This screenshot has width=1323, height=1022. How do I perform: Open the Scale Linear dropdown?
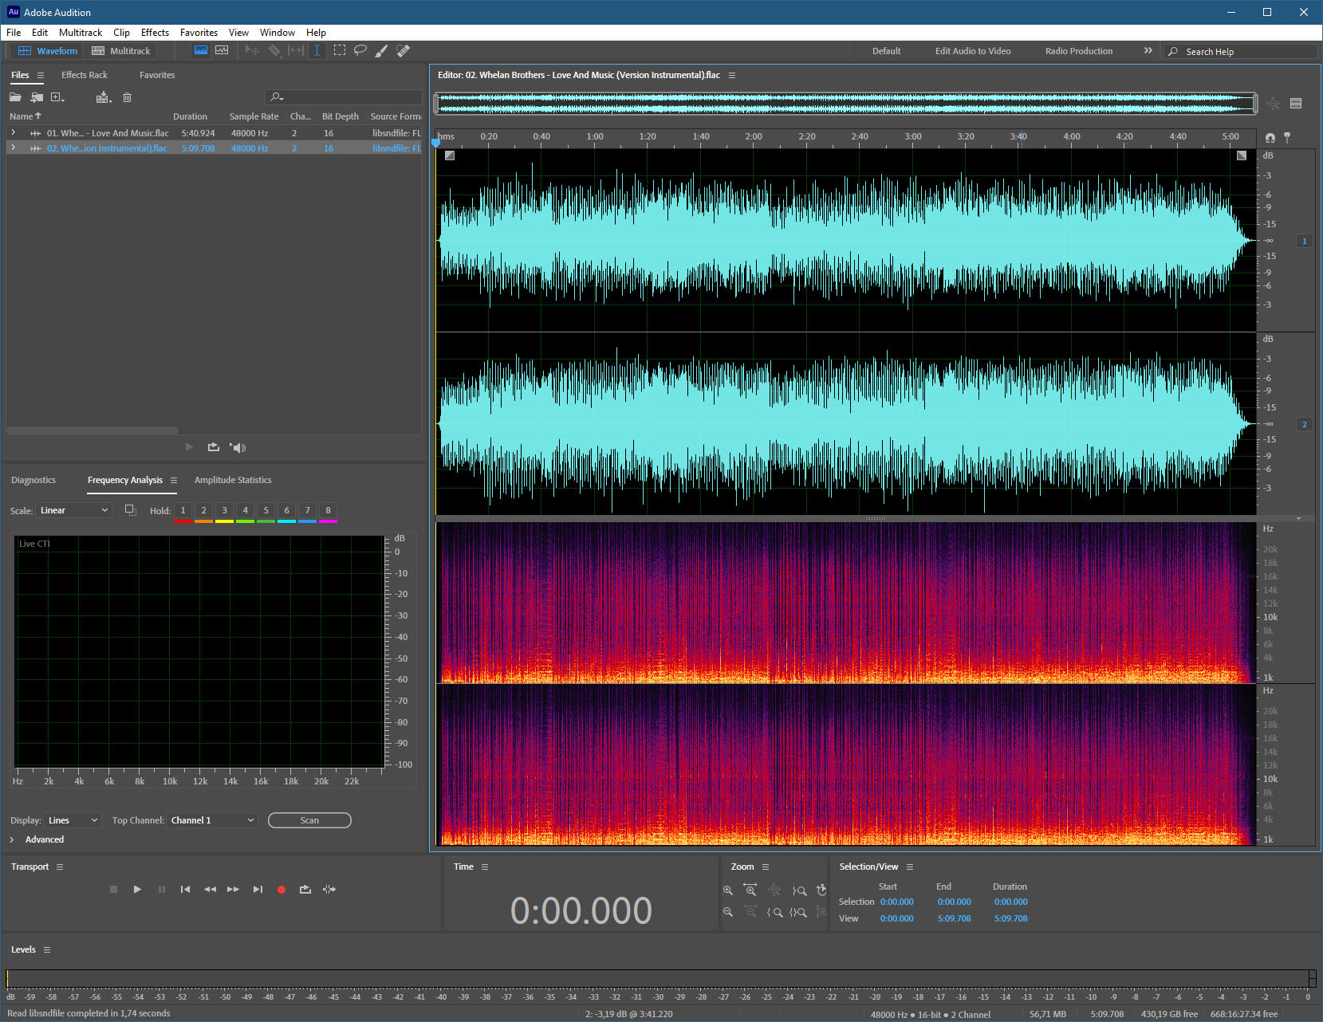74,510
